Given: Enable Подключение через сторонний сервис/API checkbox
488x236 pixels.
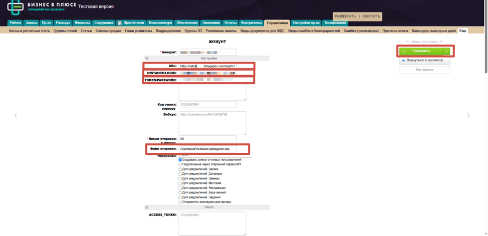Looking at the screenshot, I should coord(180,164).
